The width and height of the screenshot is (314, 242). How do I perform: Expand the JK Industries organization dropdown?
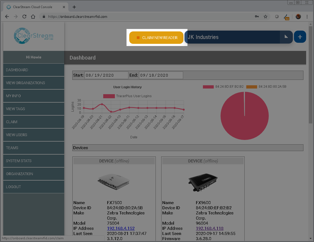[x=286, y=37]
